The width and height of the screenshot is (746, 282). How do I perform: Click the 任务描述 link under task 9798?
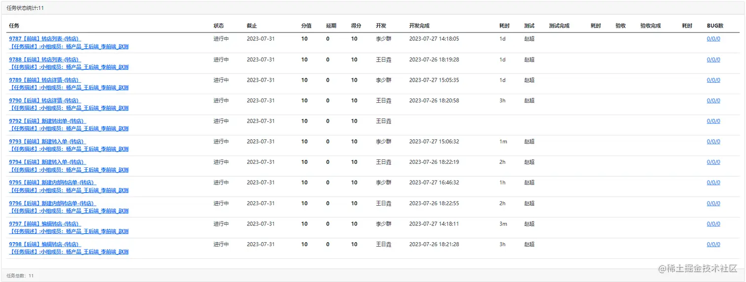click(69, 252)
